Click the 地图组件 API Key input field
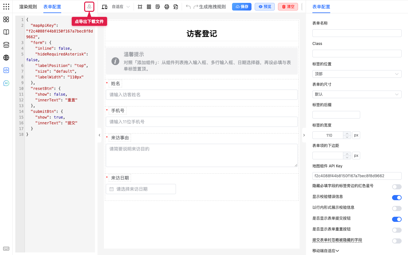This screenshot has height=255, width=408. [x=357, y=176]
